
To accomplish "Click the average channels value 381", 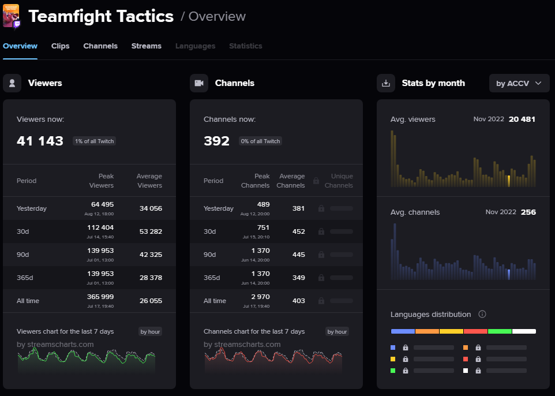I will 298,208.
